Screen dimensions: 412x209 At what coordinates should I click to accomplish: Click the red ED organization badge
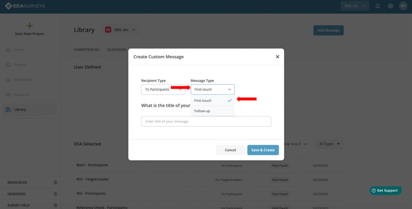(108, 30)
